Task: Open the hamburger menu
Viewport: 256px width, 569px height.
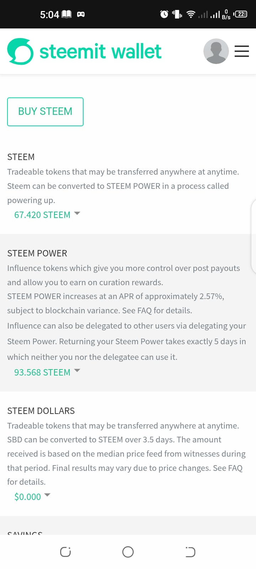Action: pos(242,51)
